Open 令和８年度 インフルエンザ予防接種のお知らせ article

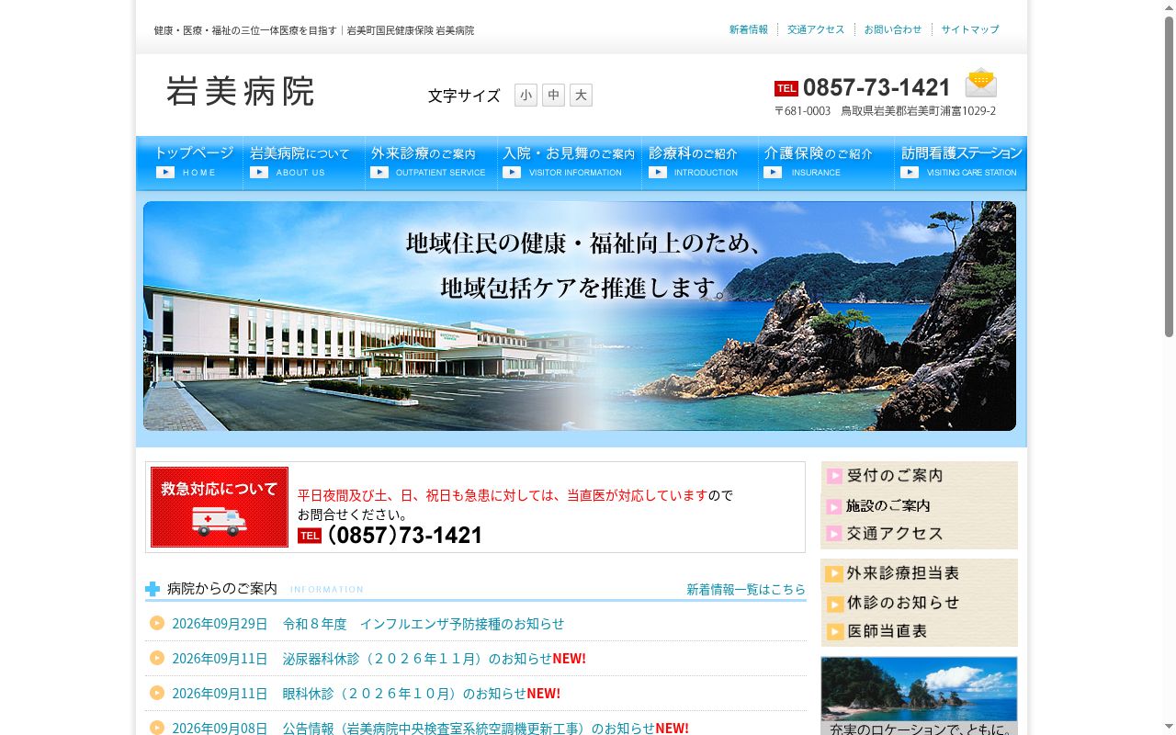pyautogui.click(x=424, y=624)
